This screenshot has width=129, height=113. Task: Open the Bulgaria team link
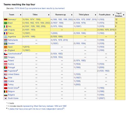(11, 95)
